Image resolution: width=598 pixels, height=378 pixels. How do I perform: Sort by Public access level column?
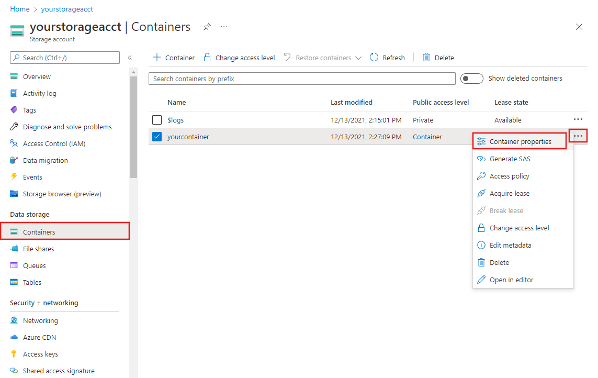pos(441,102)
